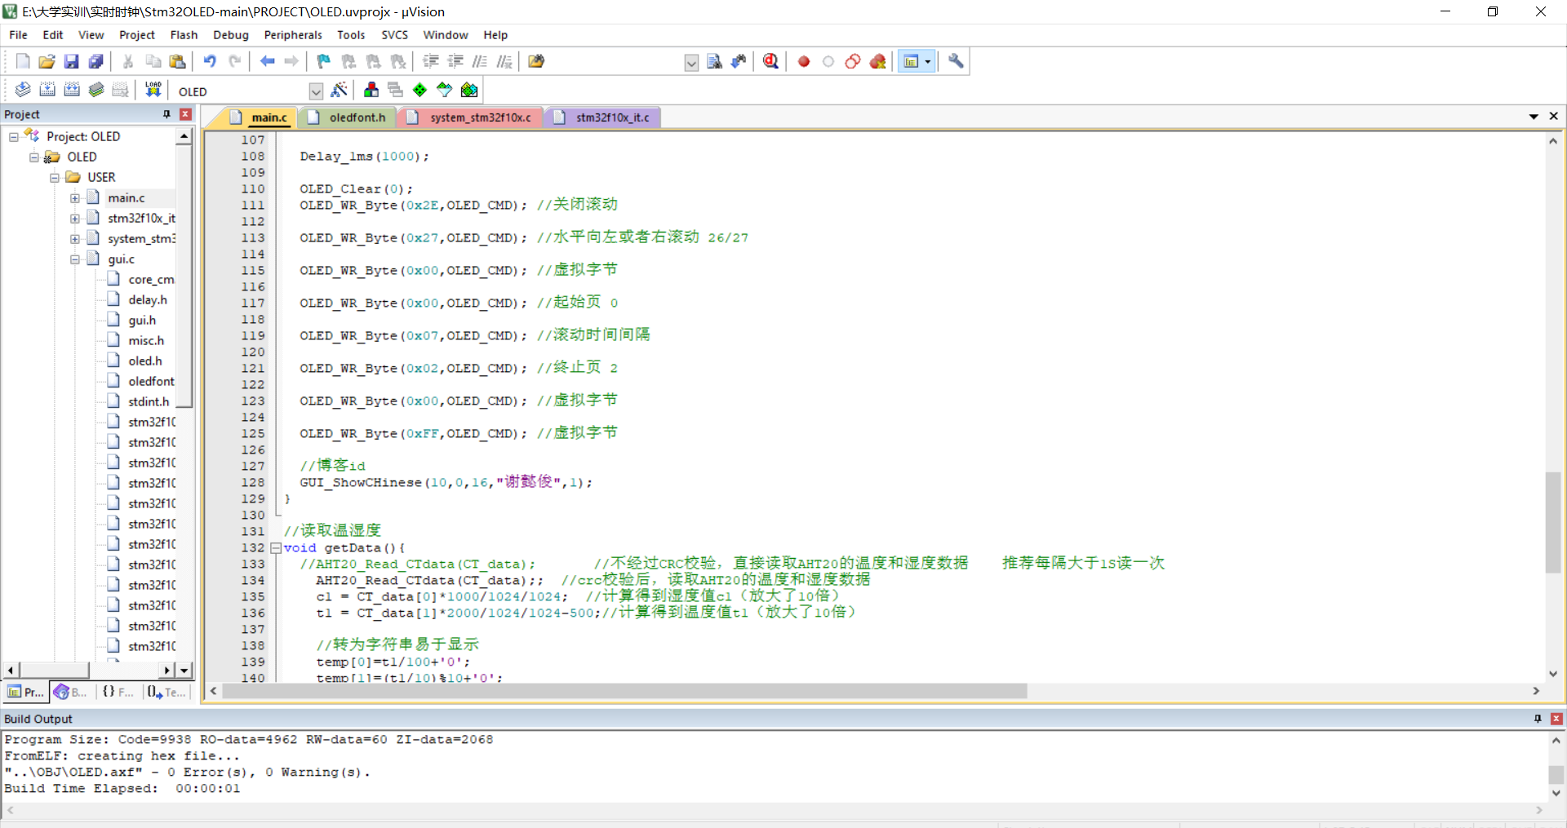Kill all breakpoints
The image size is (1567, 828).
pos(878,61)
